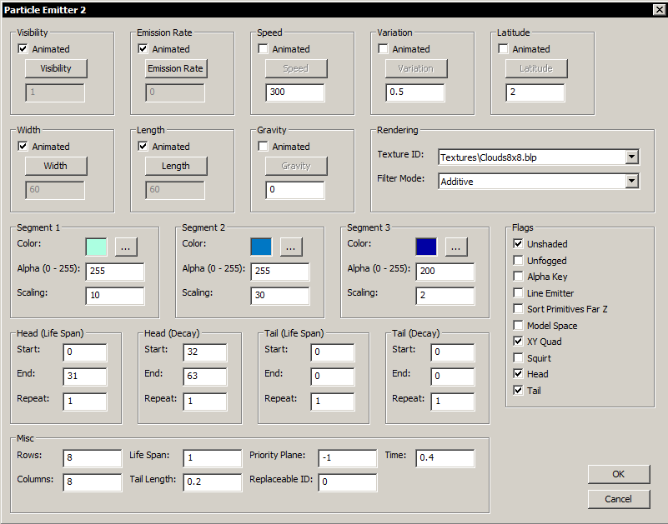Toggle the Unfogged flag checkbox
This screenshot has width=668, height=524.
pos(518,261)
